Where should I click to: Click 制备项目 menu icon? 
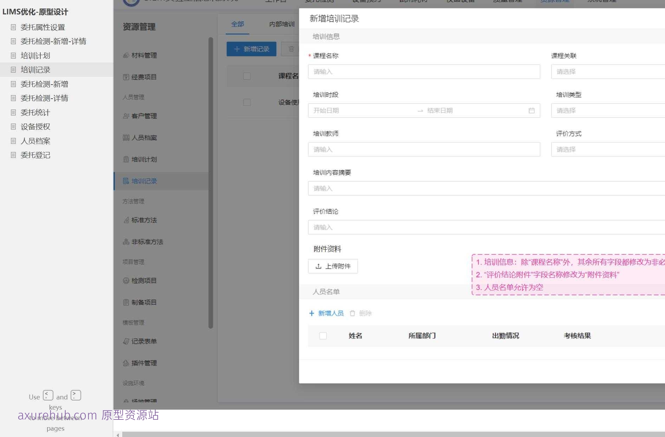pos(126,302)
